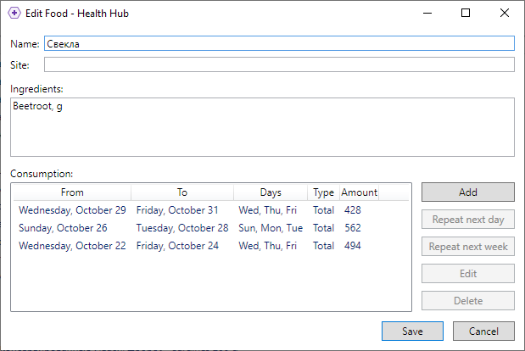This screenshot has width=525, height=351.
Task: Sort by the To column header
Action: point(182,192)
